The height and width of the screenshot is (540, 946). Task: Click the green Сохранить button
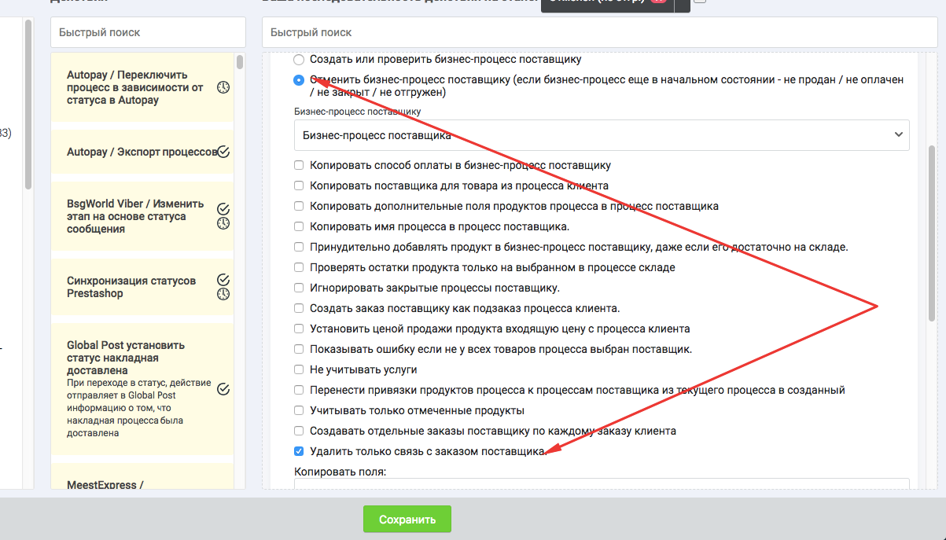(407, 520)
